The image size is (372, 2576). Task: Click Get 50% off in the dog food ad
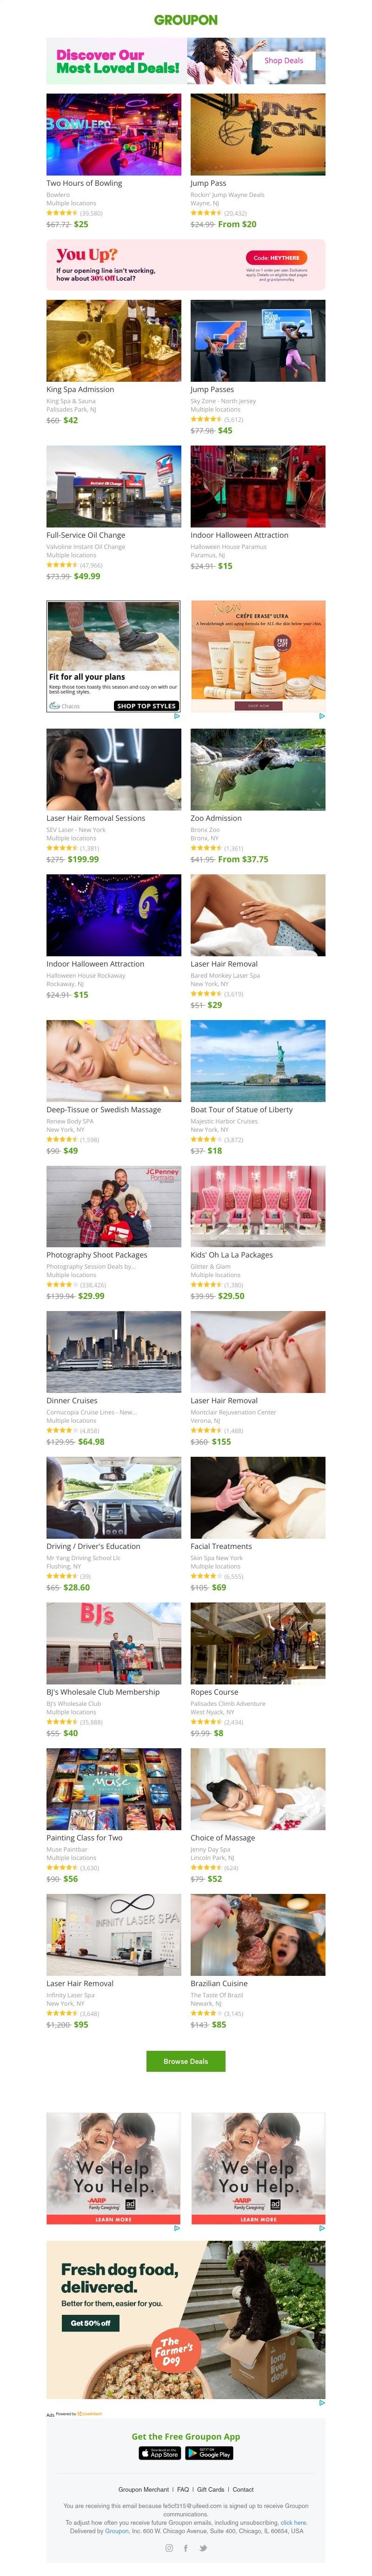[90, 2322]
